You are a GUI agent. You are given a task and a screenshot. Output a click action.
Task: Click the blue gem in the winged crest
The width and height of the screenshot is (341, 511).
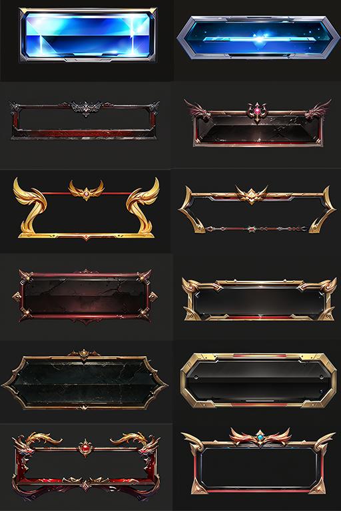[260, 437]
